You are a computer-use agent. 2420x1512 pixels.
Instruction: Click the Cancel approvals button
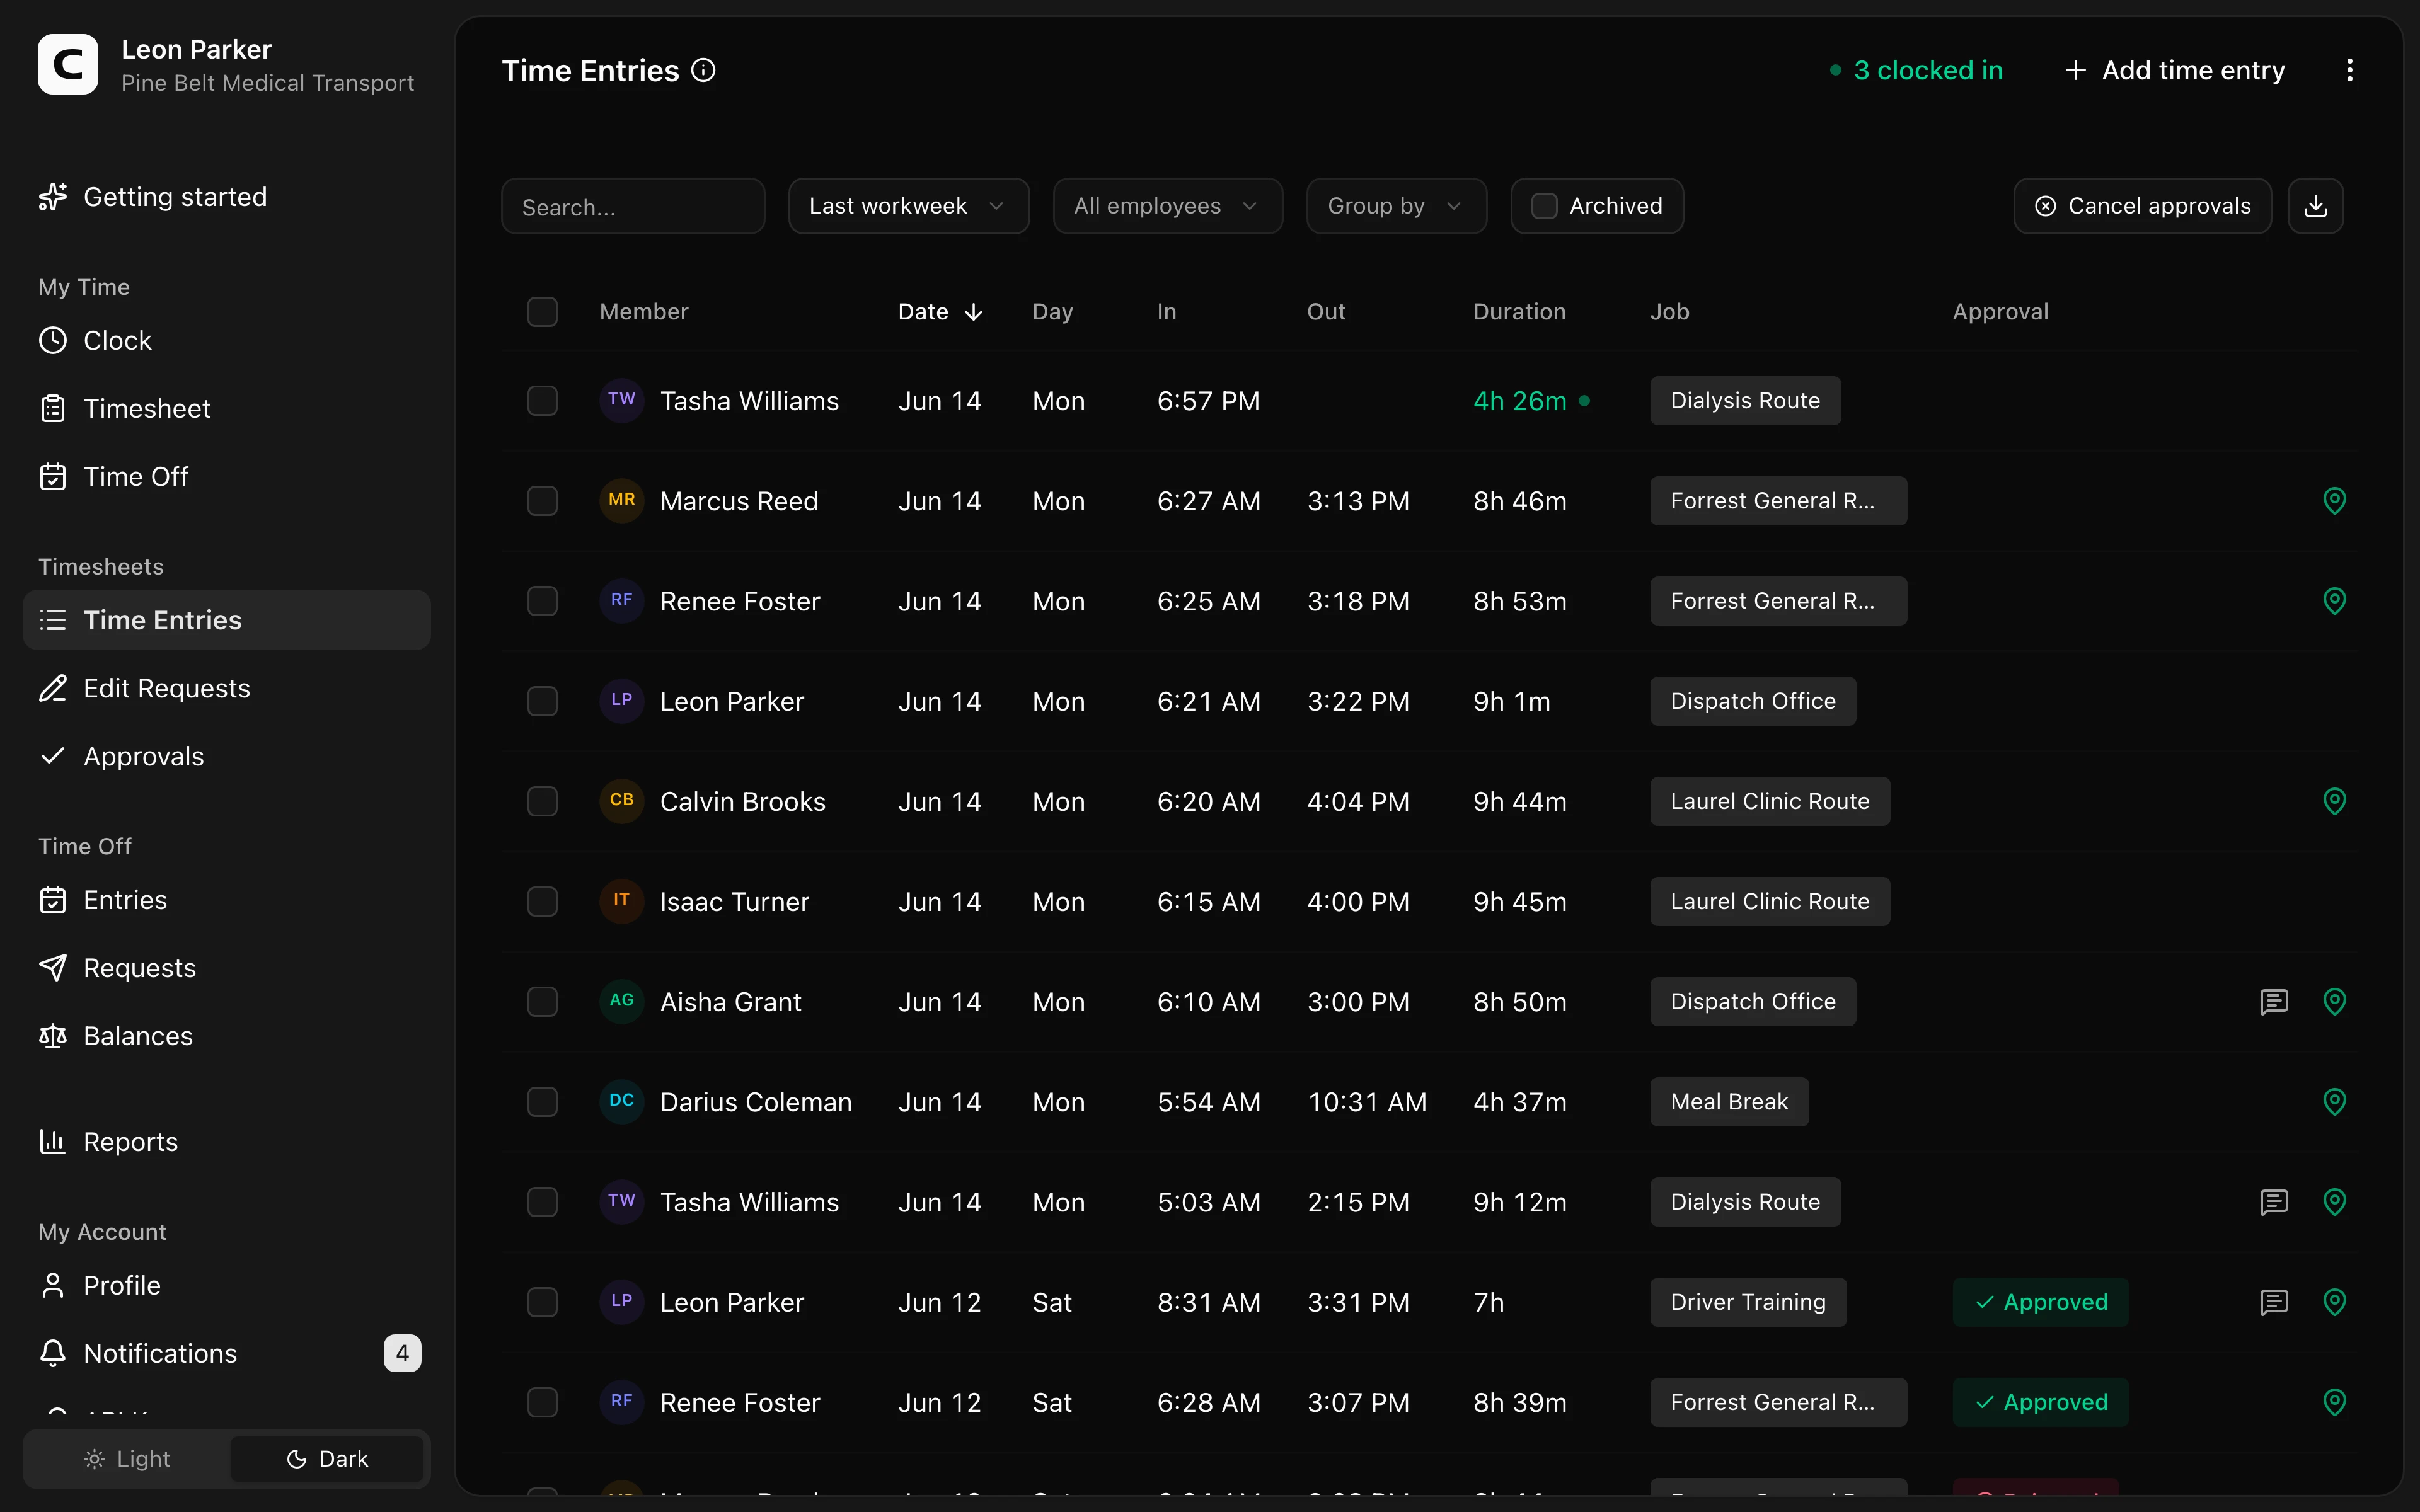[2142, 206]
